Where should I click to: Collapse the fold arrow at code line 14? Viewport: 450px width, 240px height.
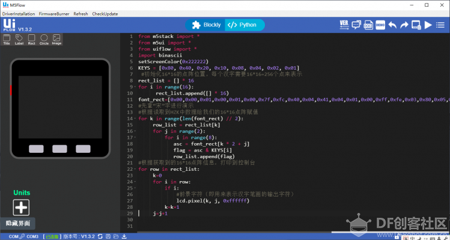(x=135, y=118)
